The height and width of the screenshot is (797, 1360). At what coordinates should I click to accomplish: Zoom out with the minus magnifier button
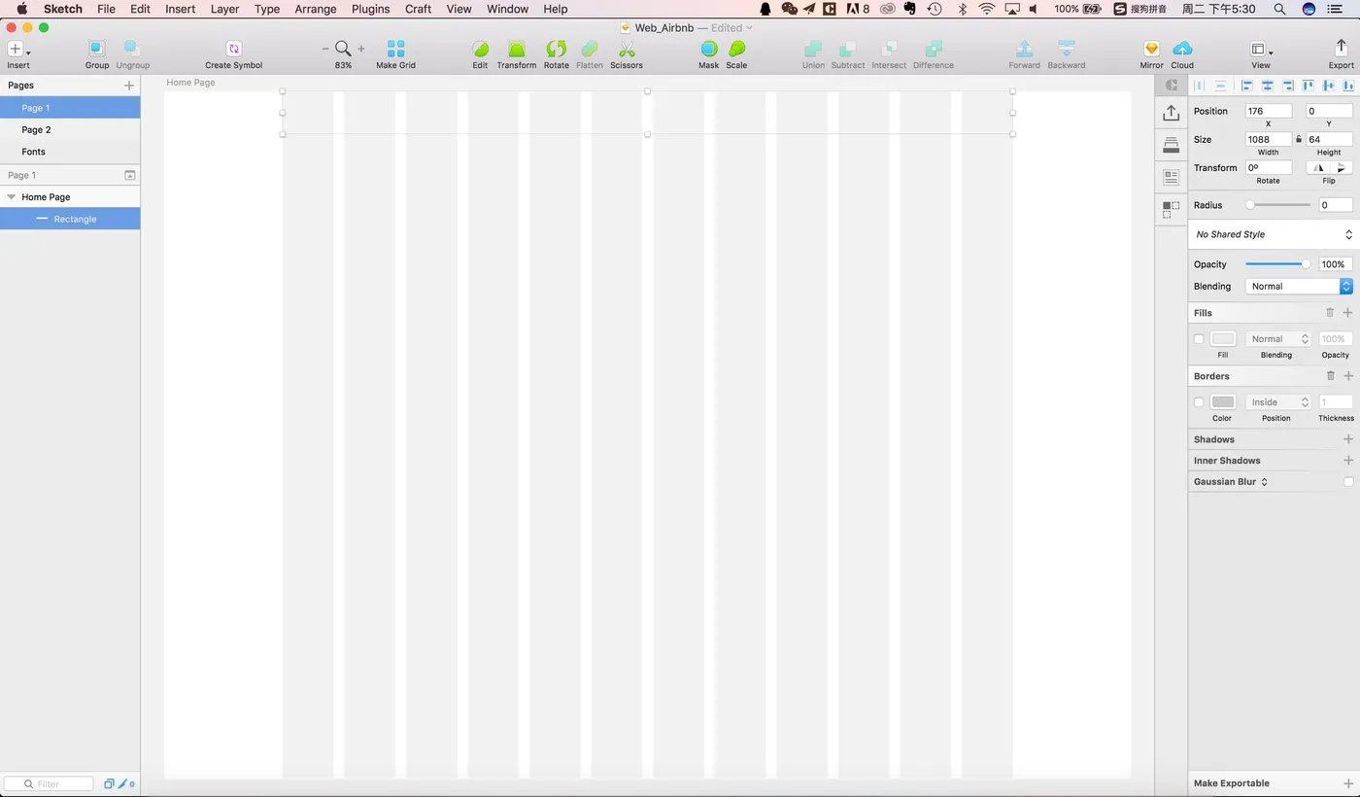[325, 49]
